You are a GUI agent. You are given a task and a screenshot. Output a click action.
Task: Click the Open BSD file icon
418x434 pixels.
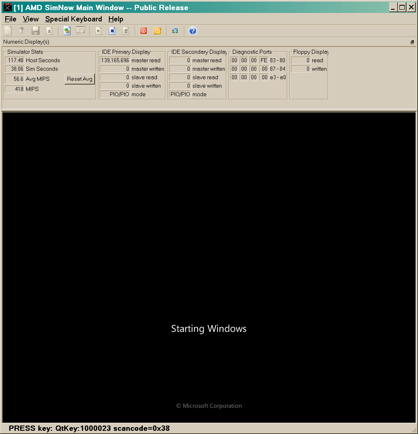(x=21, y=31)
